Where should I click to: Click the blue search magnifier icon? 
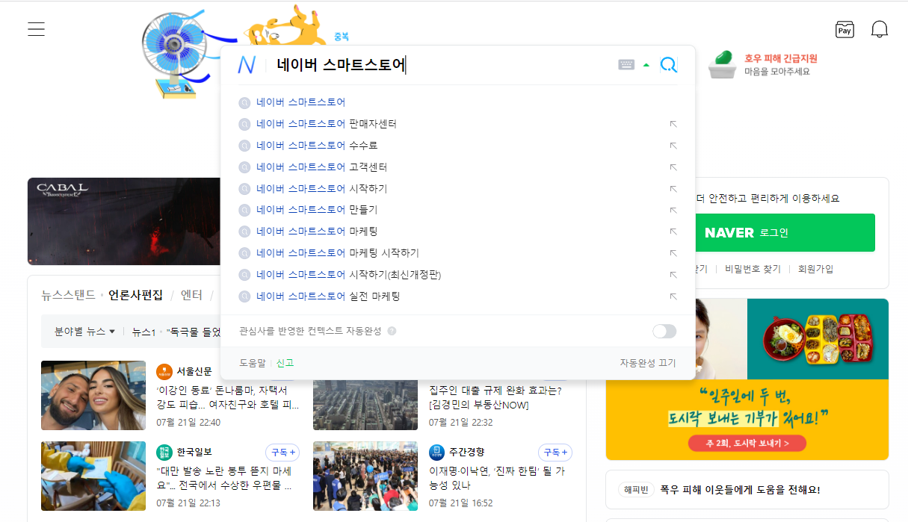(669, 65)
